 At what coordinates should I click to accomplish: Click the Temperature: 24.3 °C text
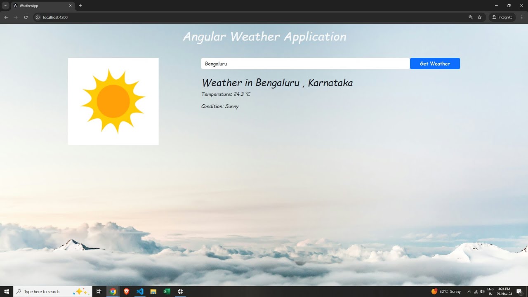point(226,94)
